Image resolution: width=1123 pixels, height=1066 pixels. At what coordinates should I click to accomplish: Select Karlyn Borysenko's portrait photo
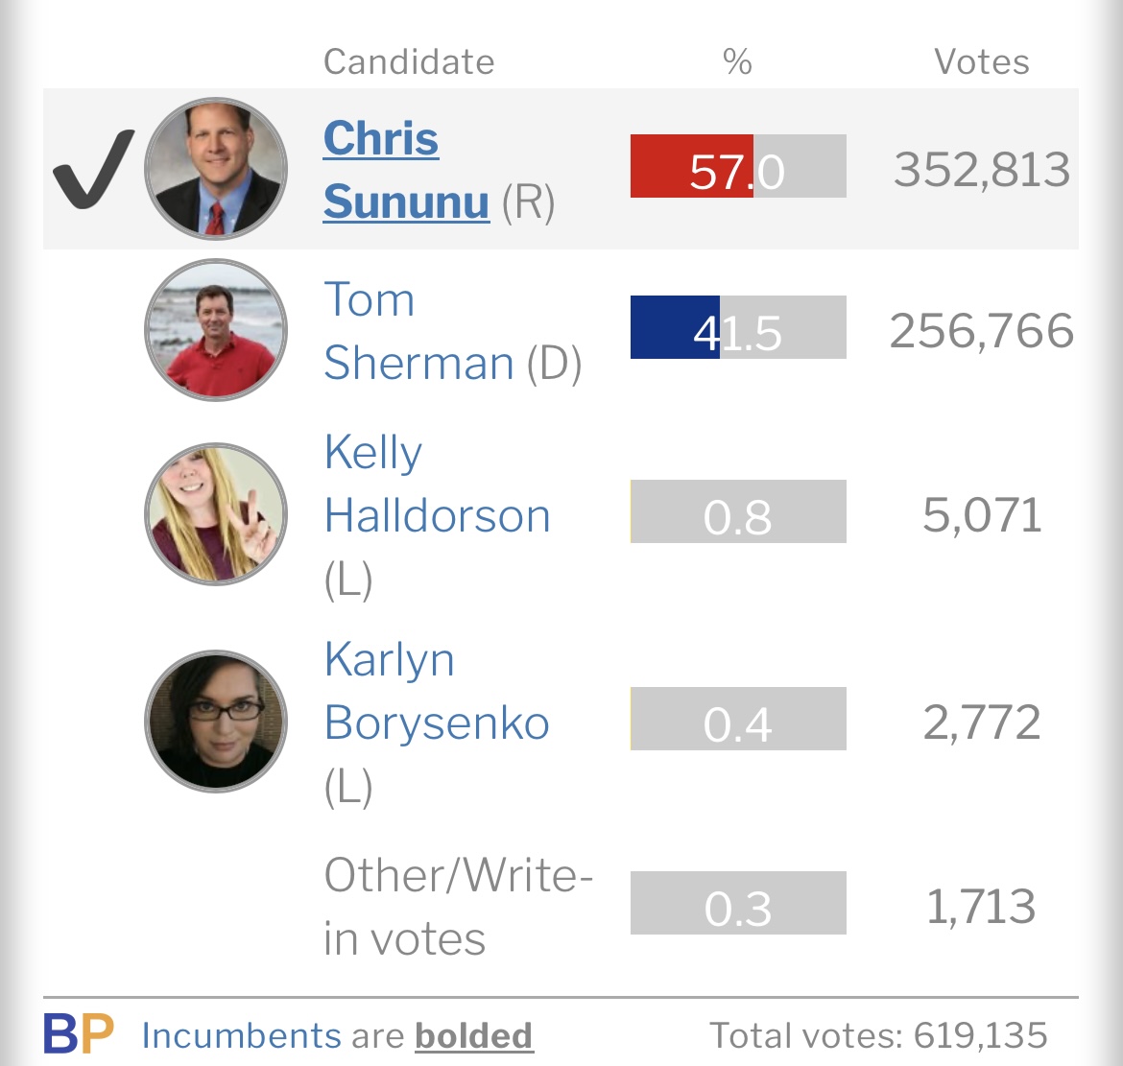[216, 721]
